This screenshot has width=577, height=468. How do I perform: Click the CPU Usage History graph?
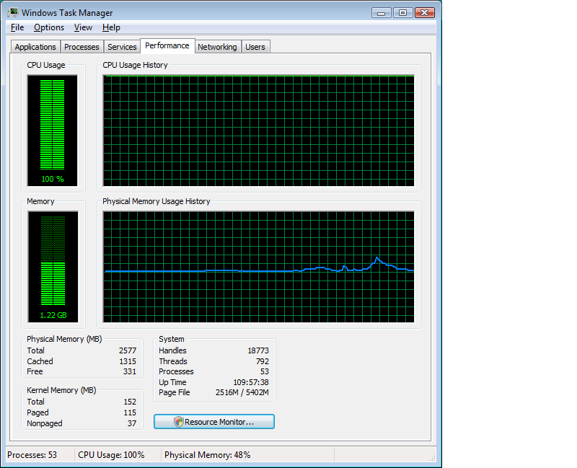[x=258, y=131]
